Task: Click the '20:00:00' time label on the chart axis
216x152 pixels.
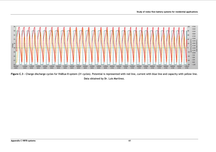Action: tap(85, 66)
